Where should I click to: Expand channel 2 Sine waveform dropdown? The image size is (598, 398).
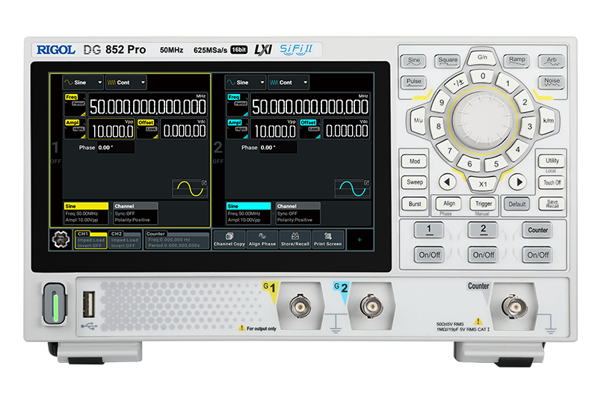pos(246,83)
